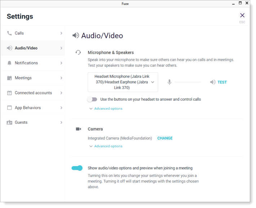Turn off audio/video preview when joining toggle
The image size is (256, 208).
pyautogui.click(x=77, y=168)
